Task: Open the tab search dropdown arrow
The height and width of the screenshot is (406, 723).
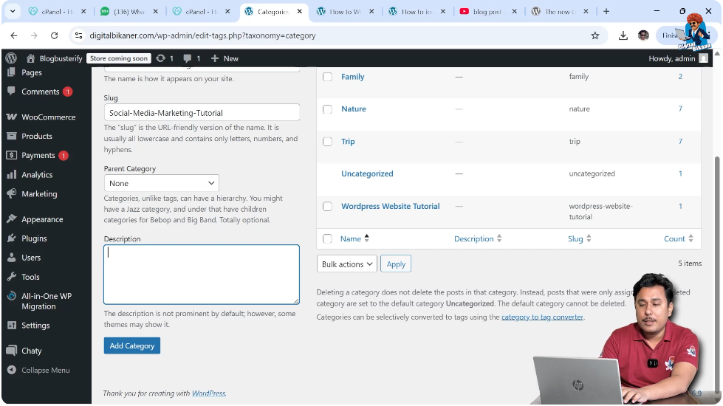Action: pos(13,12)
